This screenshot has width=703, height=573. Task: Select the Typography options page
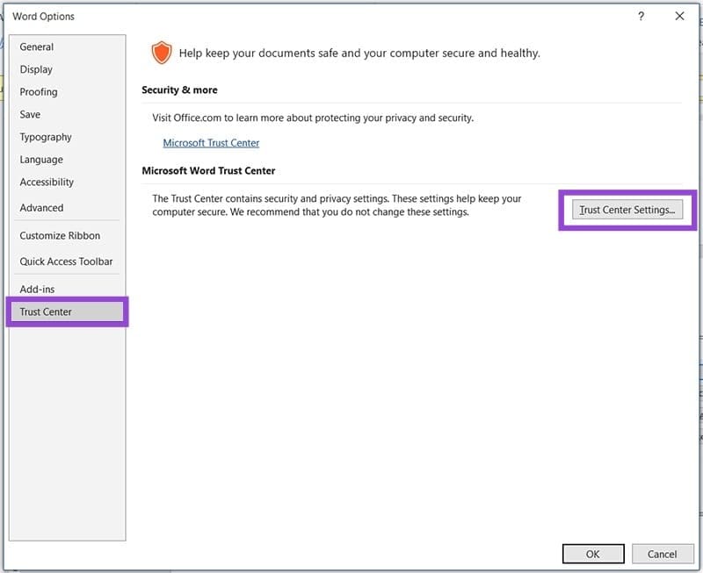pos(45,137)
